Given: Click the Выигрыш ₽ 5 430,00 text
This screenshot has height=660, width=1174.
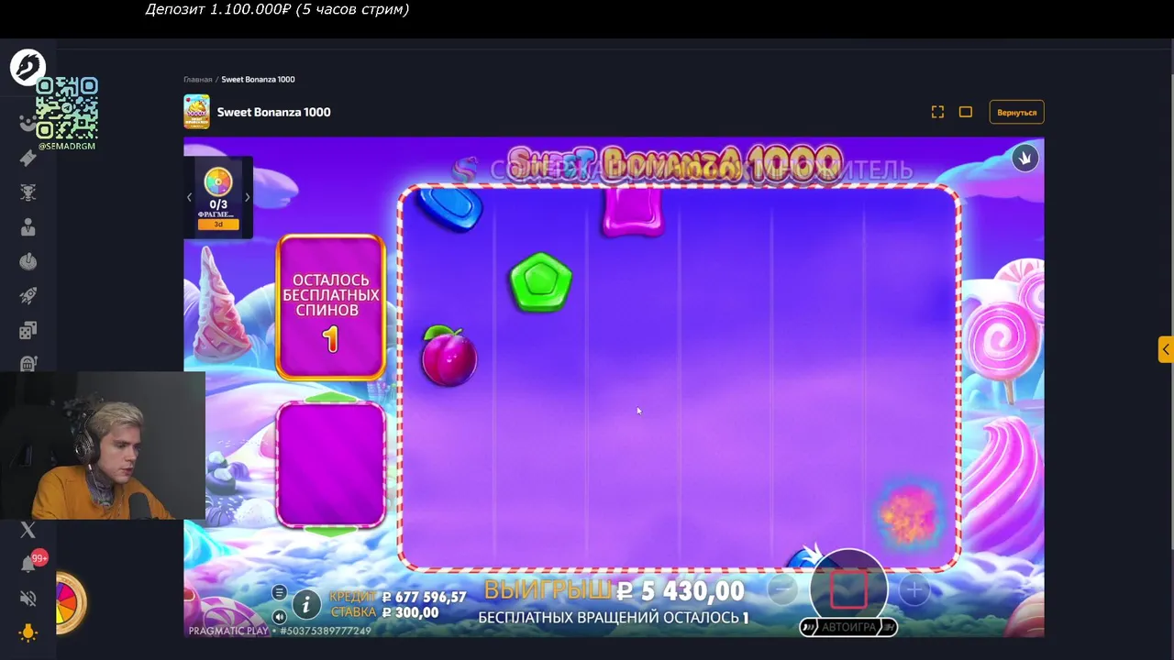Looking at the screenshot, I should 614,590.
